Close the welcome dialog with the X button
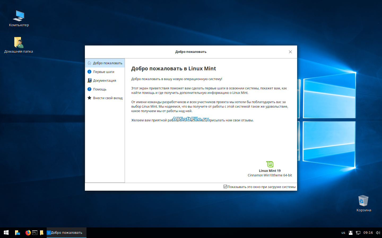382x238 pixels. pos(290,52)
